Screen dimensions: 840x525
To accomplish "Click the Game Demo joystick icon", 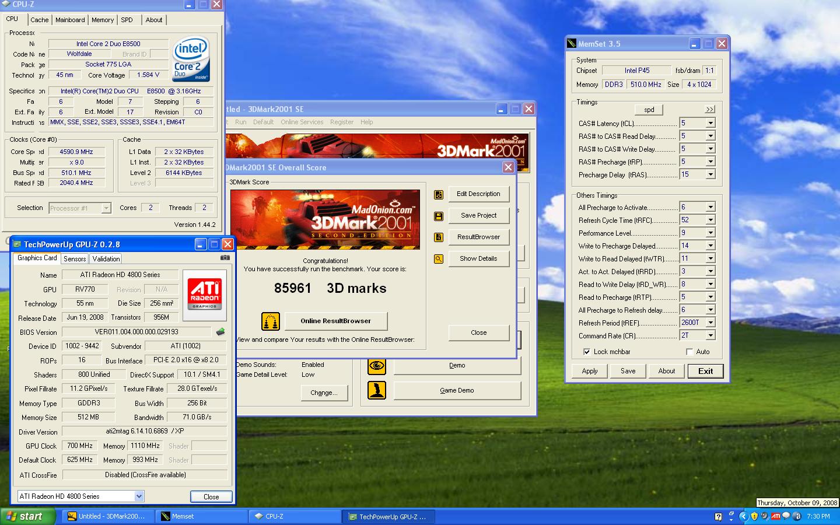I will tap(377, 390).
